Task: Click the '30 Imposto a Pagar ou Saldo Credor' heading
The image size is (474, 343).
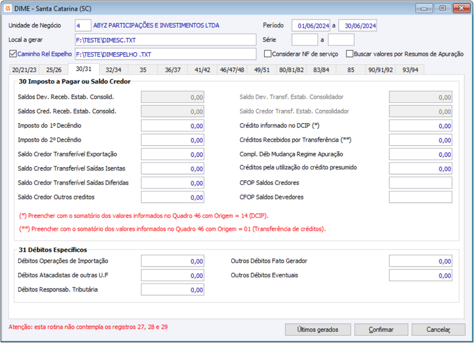Action: click(x=75, y=82)
